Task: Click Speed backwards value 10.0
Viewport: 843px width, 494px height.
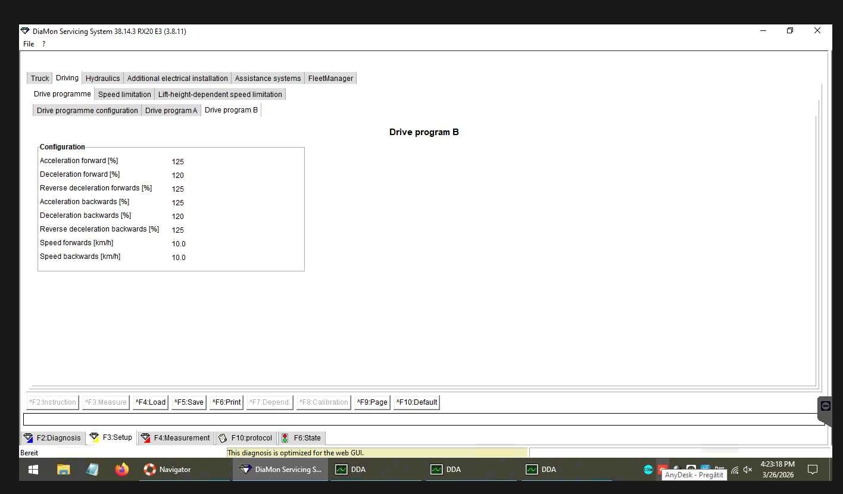Action: tap(179, 258)
